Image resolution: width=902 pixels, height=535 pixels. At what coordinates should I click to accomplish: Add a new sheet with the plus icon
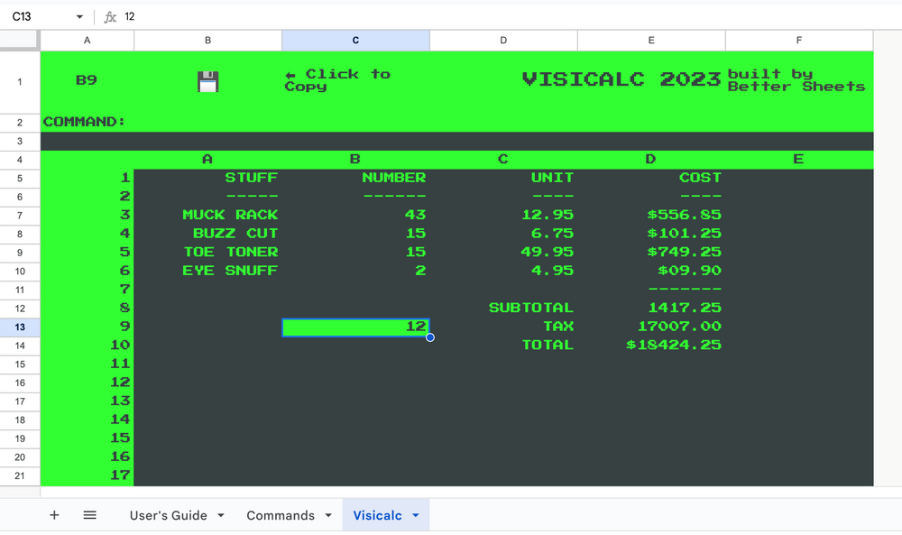[x=54, y=514]
